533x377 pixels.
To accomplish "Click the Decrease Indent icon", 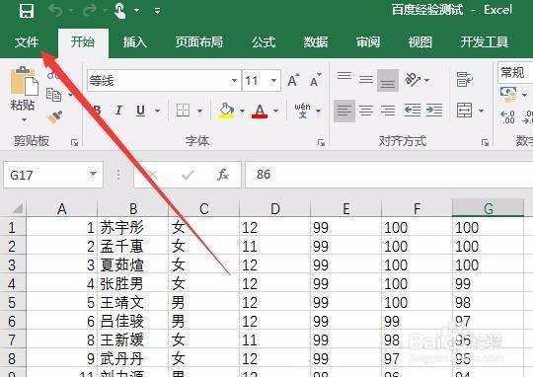I will tap(413, 111).
